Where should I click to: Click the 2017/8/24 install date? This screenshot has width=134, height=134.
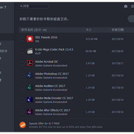tap(118, 39)
